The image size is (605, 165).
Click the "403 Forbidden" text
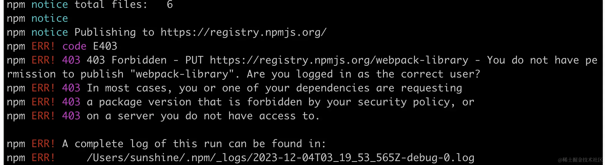[x=126, y=60]
